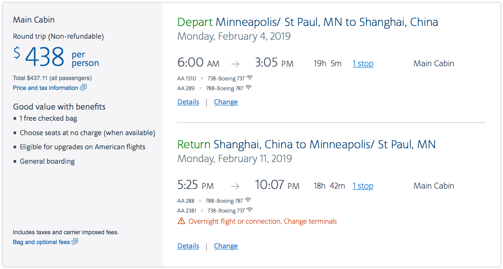Viewport: 503px width, 269px height.
Task: Open the Bag and optional fees link
Action: pos(41,242)
